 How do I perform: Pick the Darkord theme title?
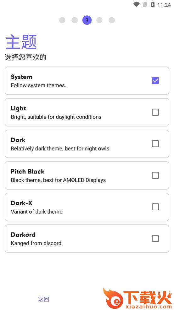click(x=23, y=235)
